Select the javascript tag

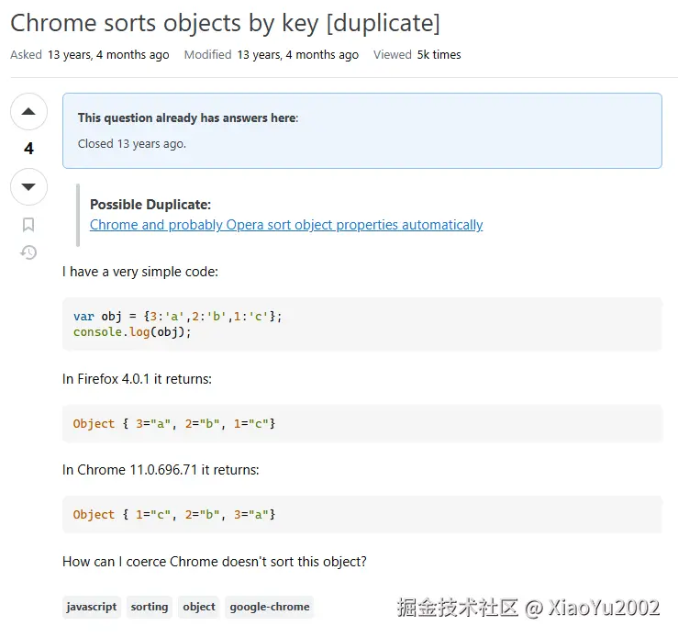[92, 607]
